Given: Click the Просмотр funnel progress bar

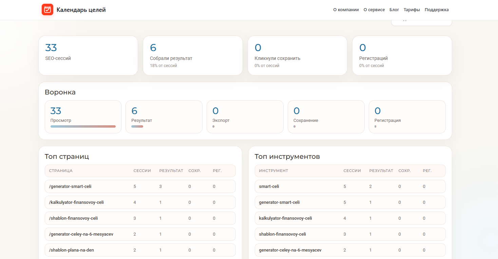Looking at the screenshot, I should point(83,127).
